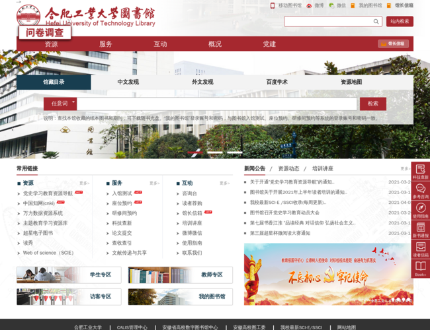
Task: Expand 更多 next to 资源 heading
Action: click(x=85, y=183)
